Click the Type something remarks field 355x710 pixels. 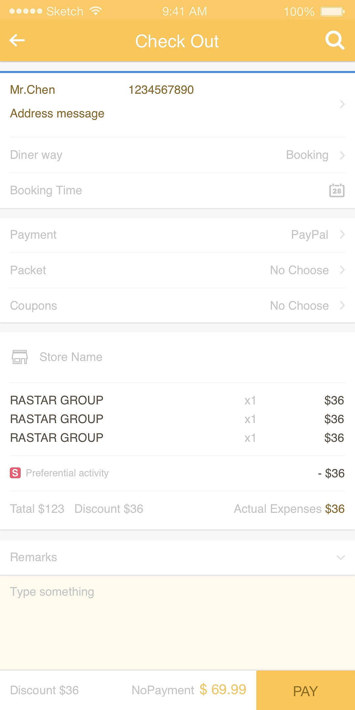177,621
